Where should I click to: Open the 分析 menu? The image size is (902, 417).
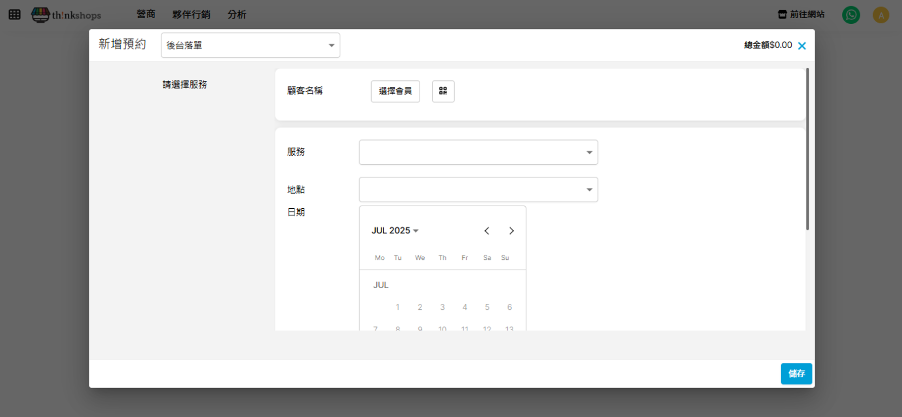tap(237, 15)
